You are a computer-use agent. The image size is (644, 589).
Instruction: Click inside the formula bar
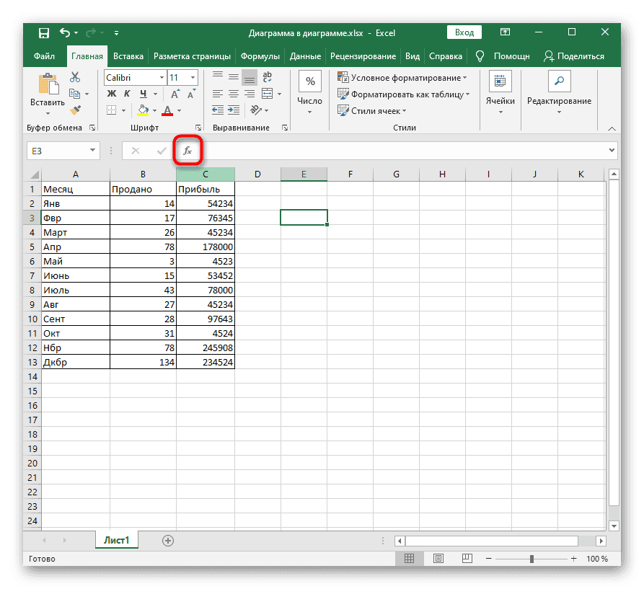point(397,151)
